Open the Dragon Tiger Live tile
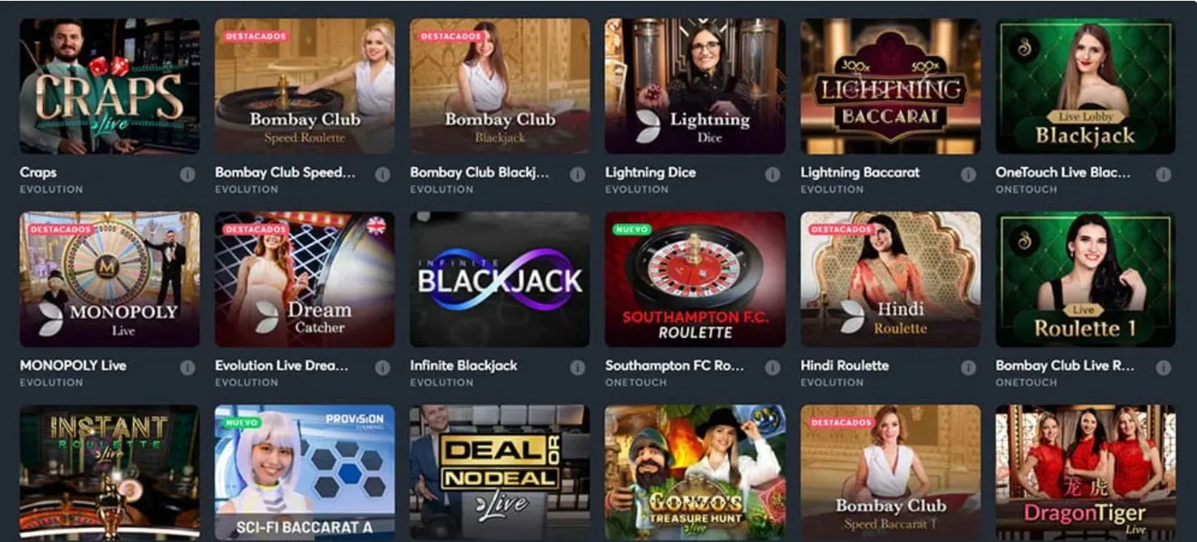 click(1086, 473)
